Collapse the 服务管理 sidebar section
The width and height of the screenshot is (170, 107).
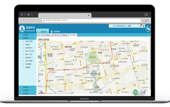pyautogui.click(x=28, y=38)
